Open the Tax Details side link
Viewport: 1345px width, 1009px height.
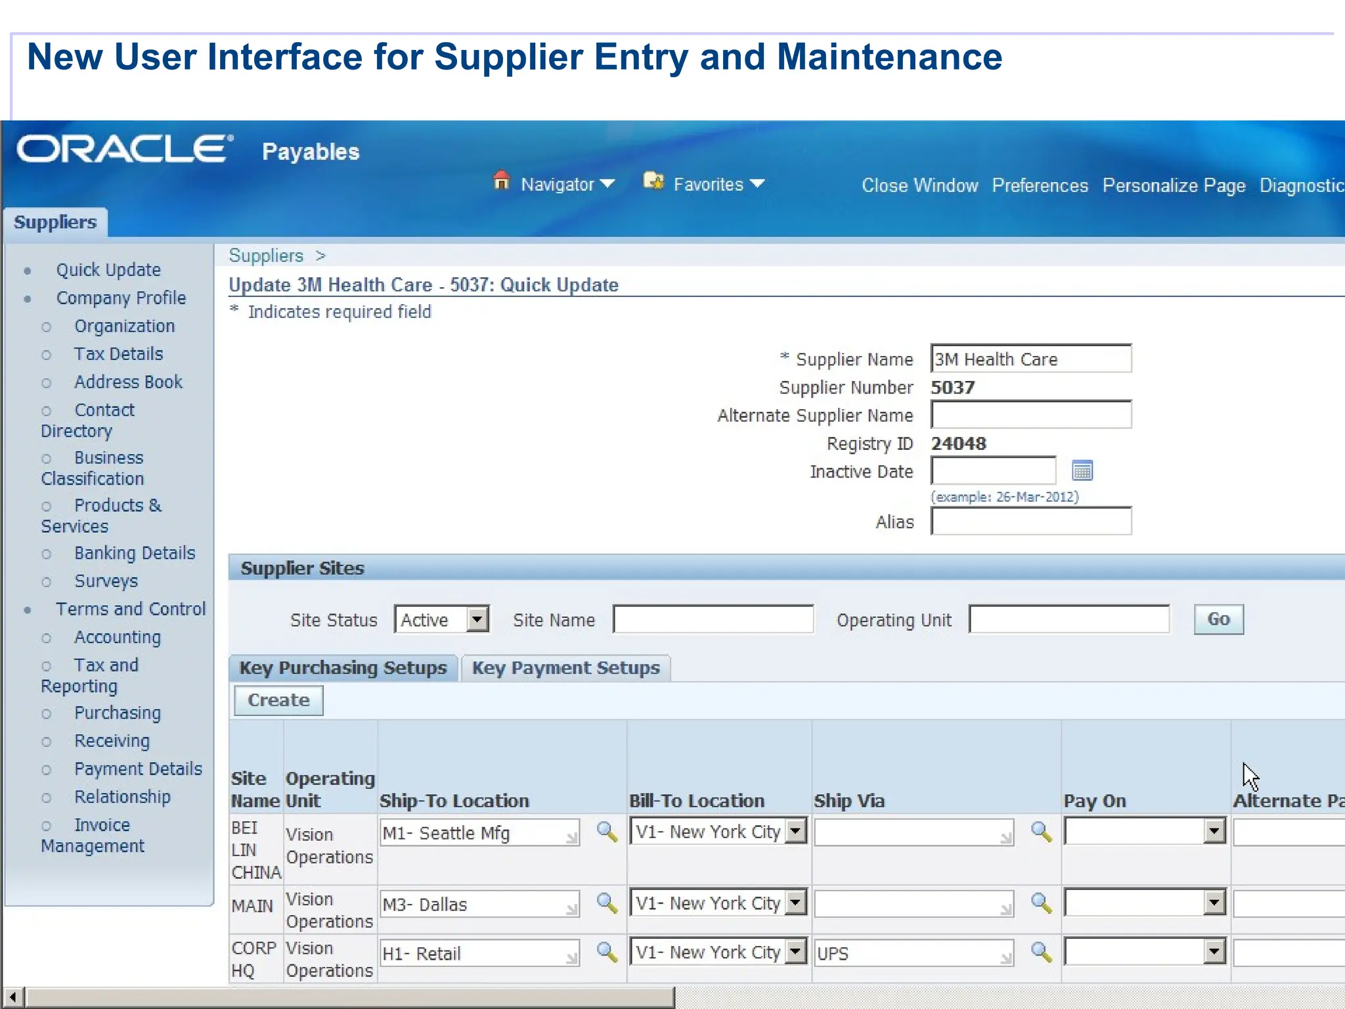tap(118, 354)
